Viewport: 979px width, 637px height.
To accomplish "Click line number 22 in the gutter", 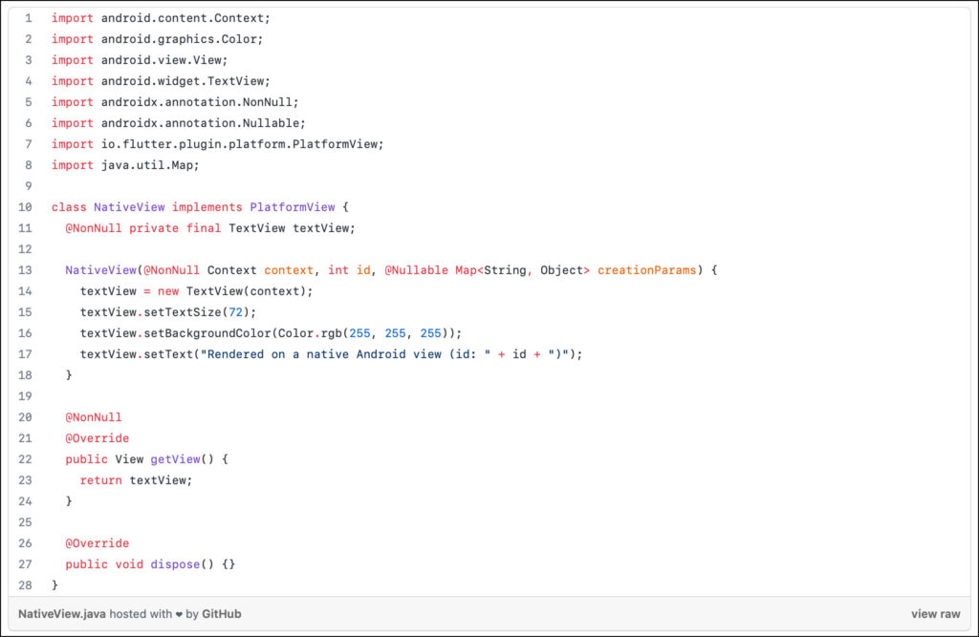I will [x=26, y=459].
